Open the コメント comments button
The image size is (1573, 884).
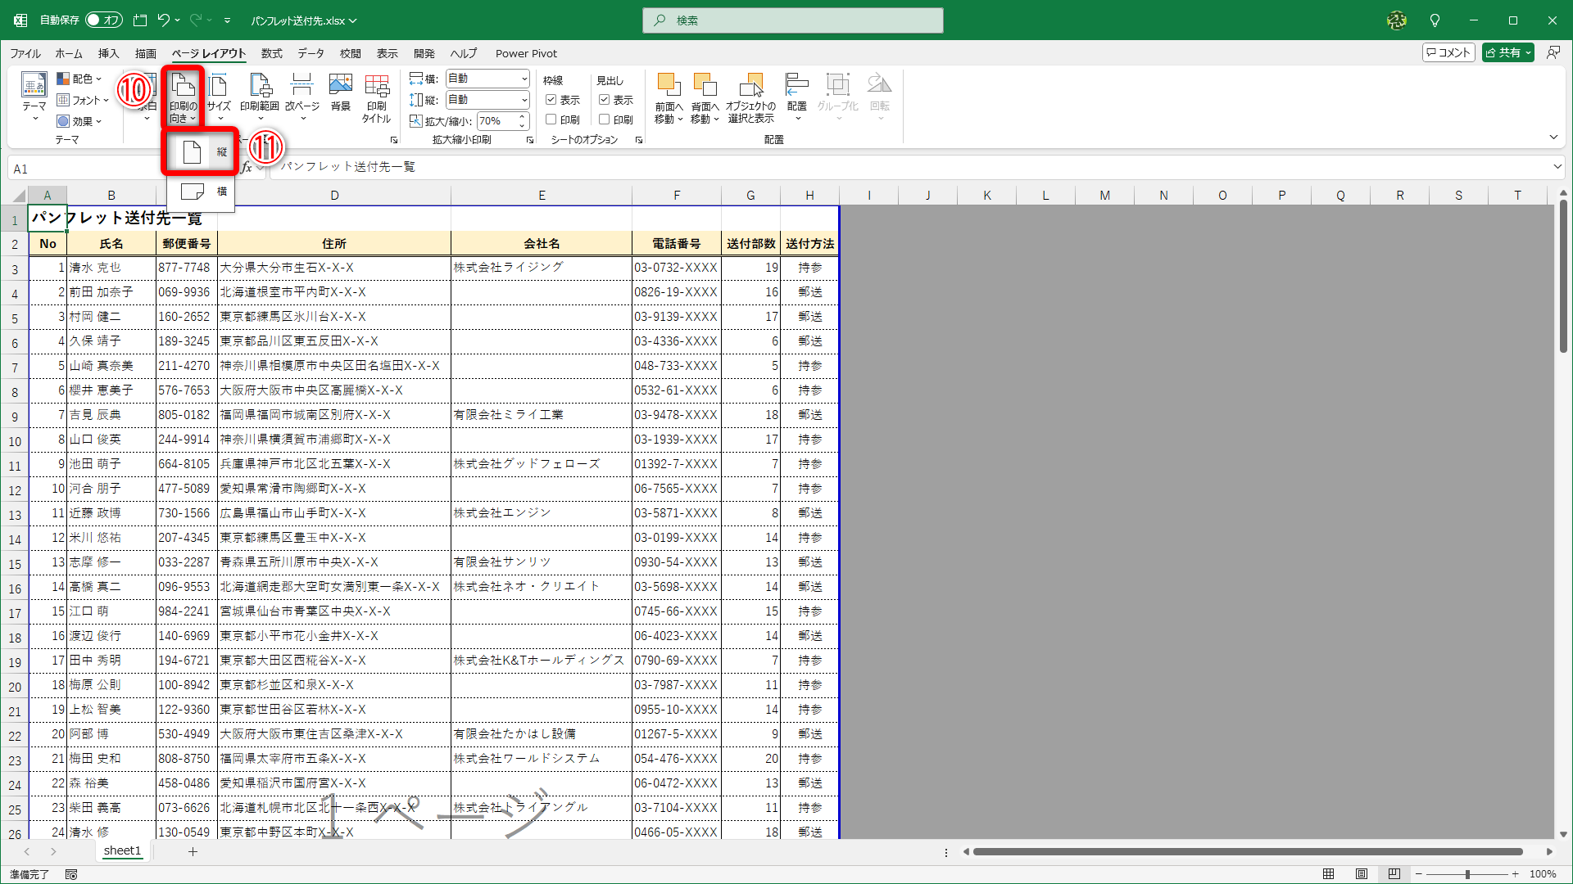click(1448, 52)
